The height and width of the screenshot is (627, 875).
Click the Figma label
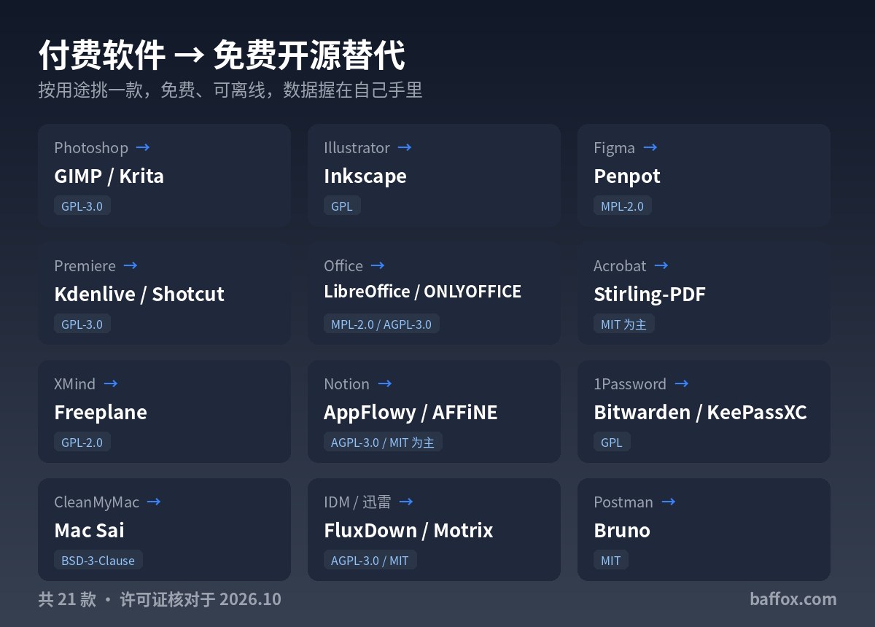614,147
